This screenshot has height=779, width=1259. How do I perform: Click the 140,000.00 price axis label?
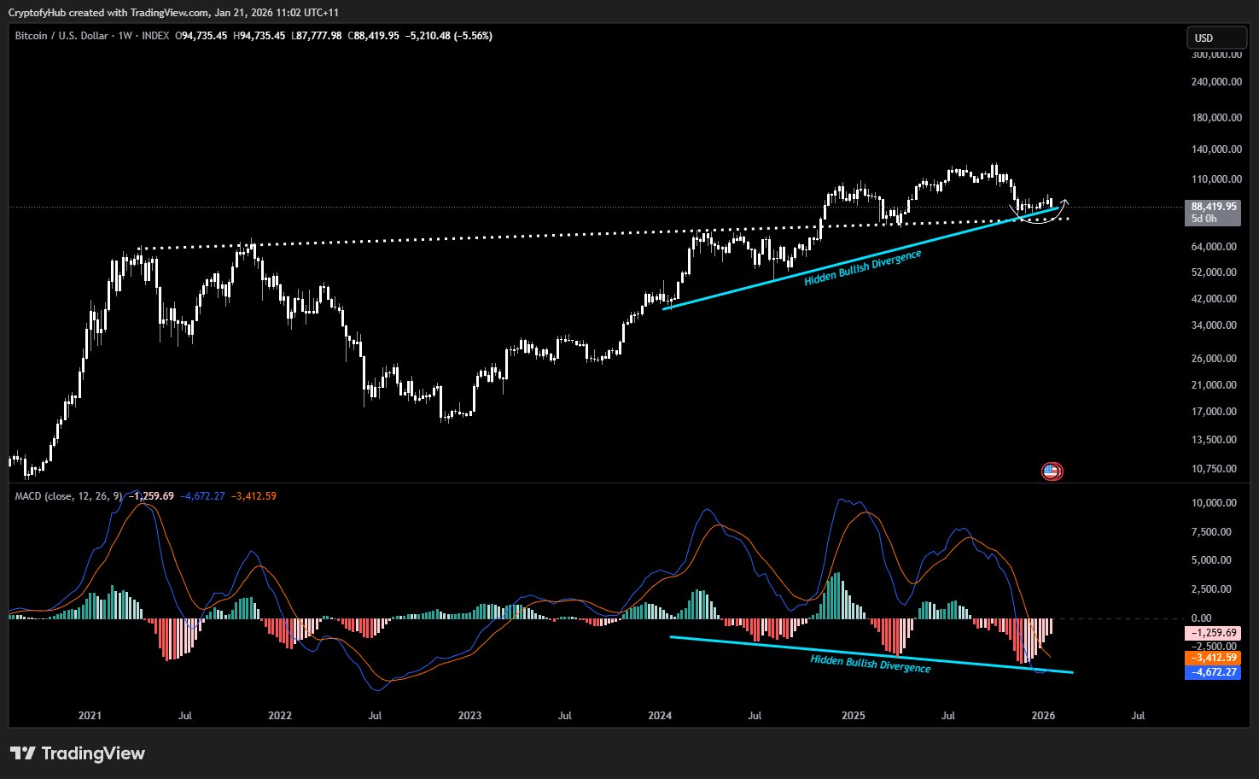[x=1215, y=149]
